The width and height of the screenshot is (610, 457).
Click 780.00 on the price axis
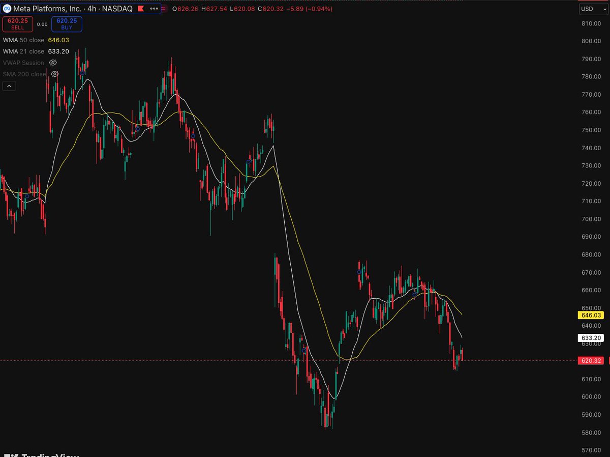tap(591, 77)
